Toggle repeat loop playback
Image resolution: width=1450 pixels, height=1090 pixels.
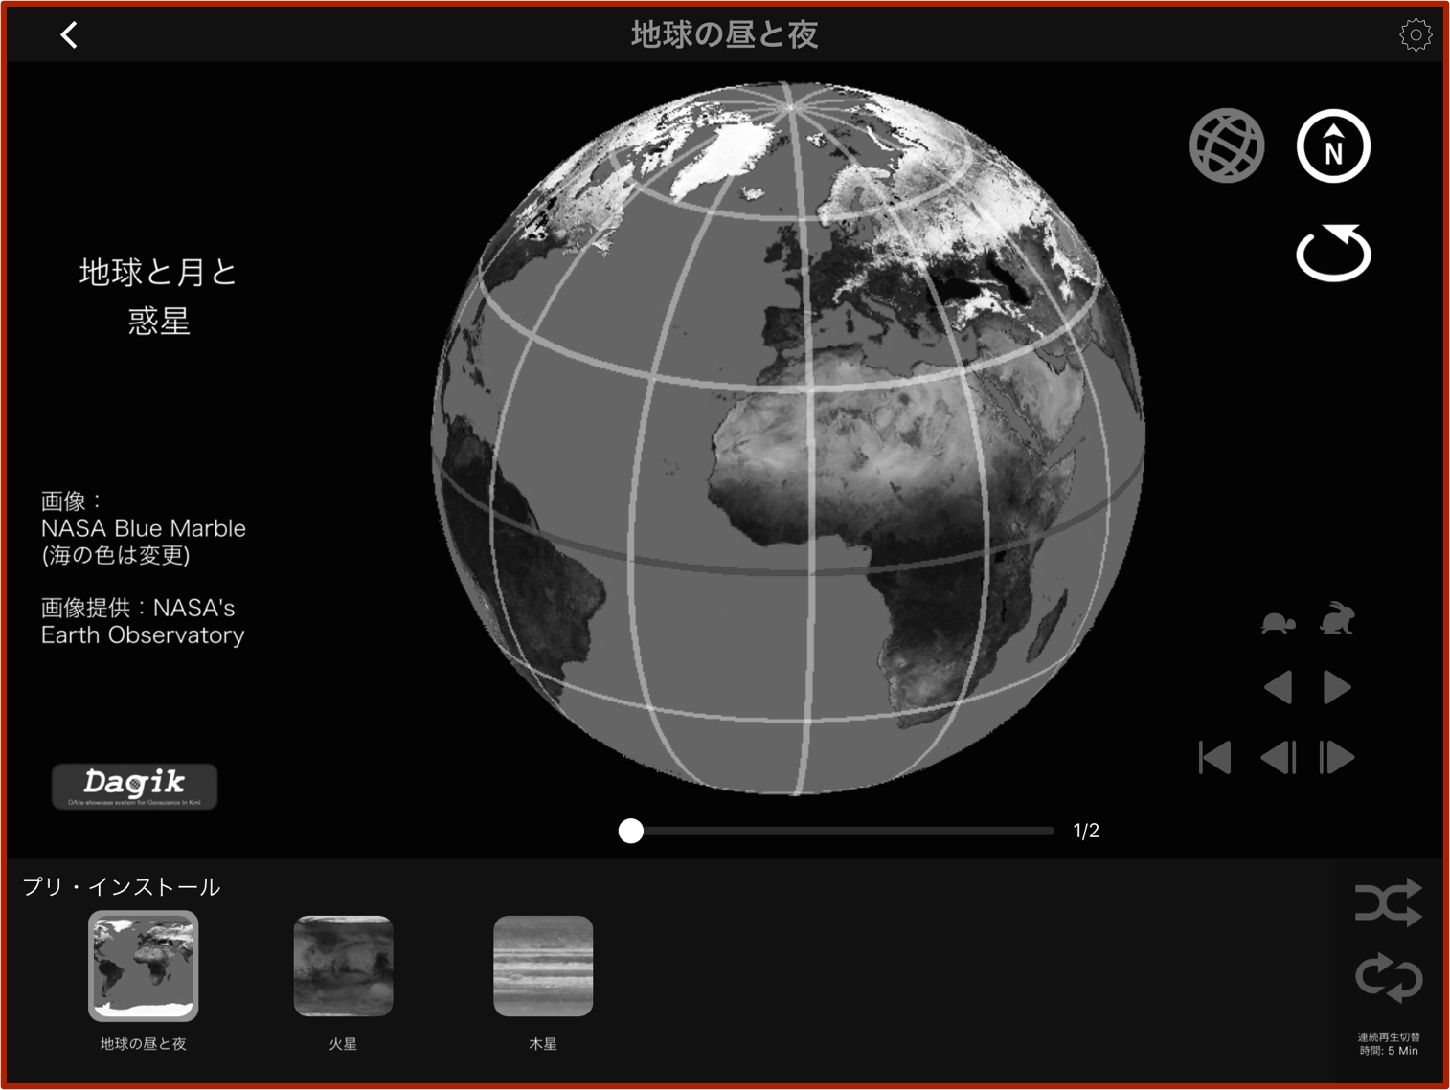point(1388,977)
